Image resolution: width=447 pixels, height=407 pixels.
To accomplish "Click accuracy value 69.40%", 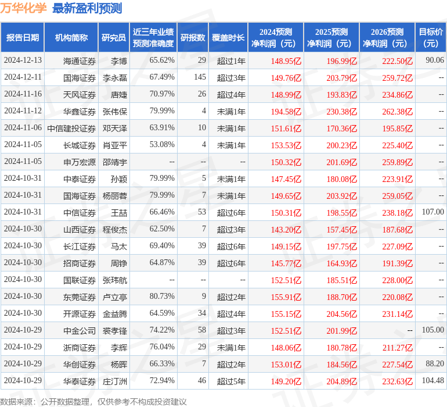I will click(162, 245).
